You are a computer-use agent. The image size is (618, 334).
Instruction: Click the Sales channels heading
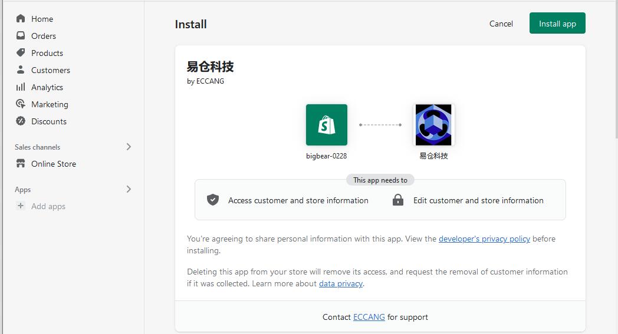[x=37, y=147]
